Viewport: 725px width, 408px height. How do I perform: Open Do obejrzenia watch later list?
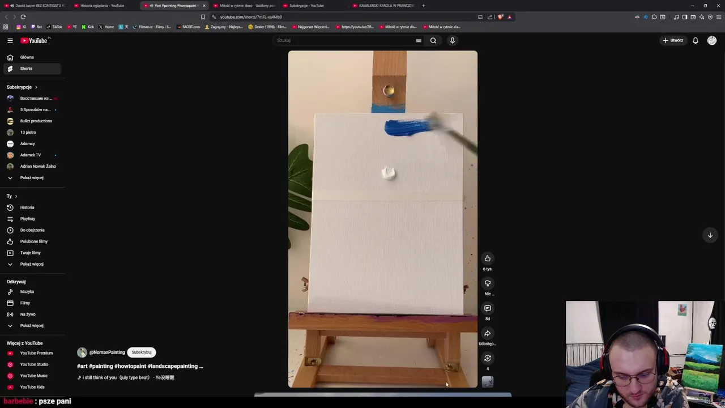32,230
